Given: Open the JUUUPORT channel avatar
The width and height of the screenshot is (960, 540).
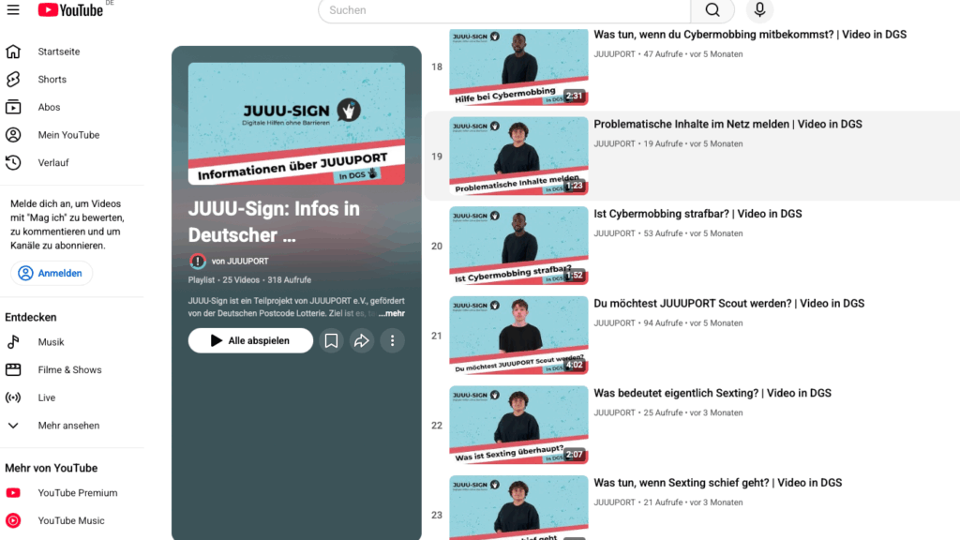Looking at the screenshot, I should [197, 262].
